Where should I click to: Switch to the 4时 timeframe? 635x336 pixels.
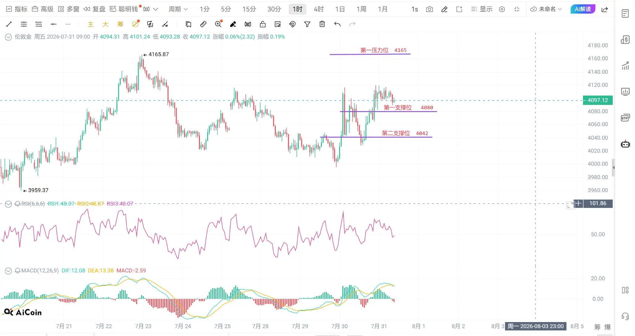pyautogui.click(x=319, y=9)
